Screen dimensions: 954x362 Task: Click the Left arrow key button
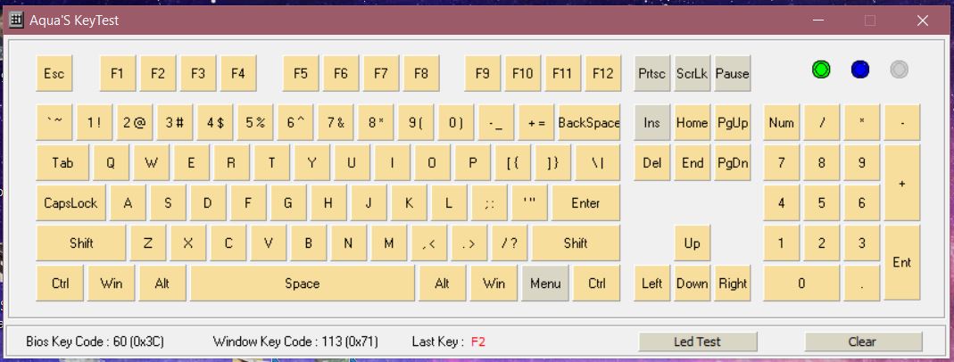point(652,283)
